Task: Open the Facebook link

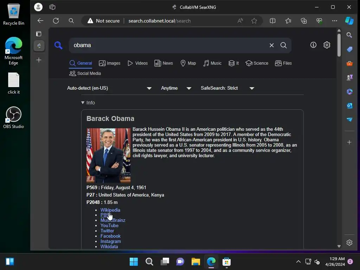Action: coord(110,236)
